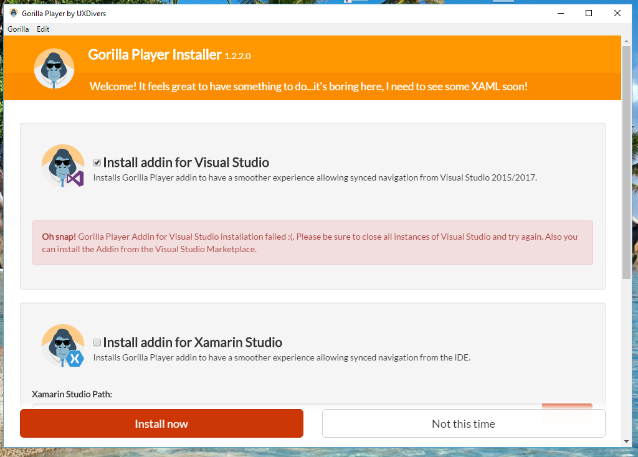638x457 pixels.
Task: Click the Gorilla Player title bar app icon
Action: [x=14, y=13]
